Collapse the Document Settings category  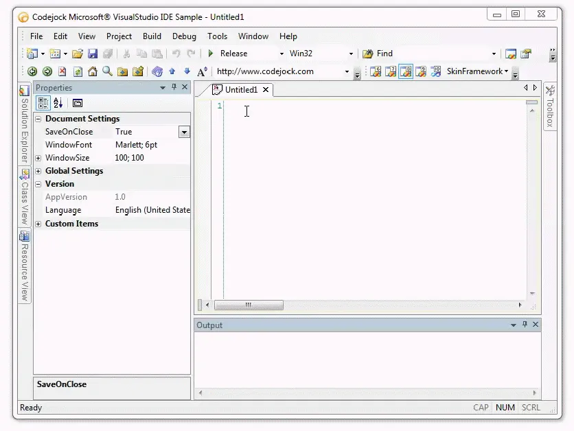(38, 119)
